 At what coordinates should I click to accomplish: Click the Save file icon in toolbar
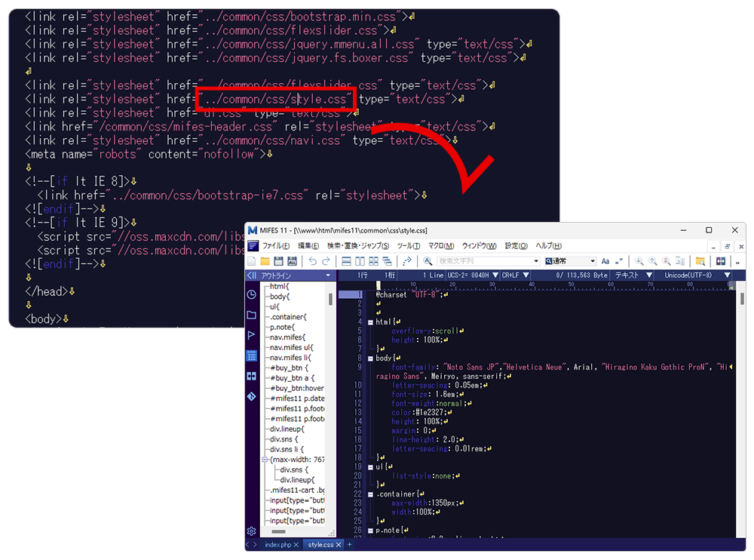click(279, 261)
